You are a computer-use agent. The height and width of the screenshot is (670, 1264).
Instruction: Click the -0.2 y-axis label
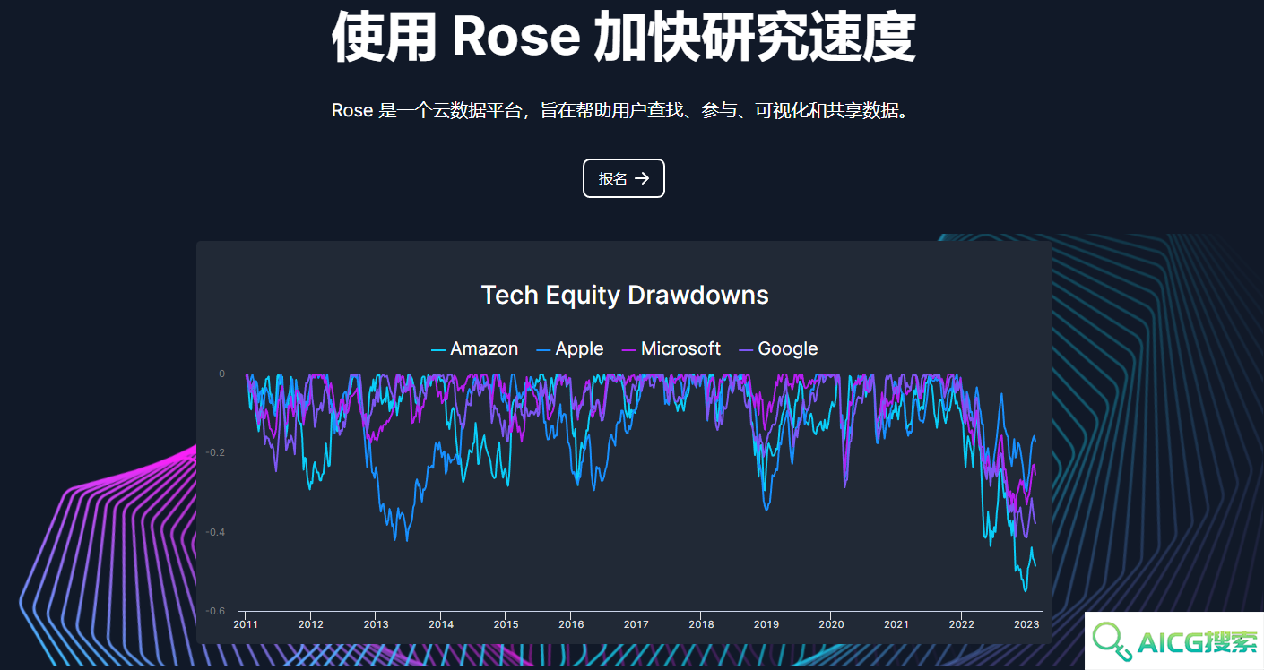click(x=215, y=452)
